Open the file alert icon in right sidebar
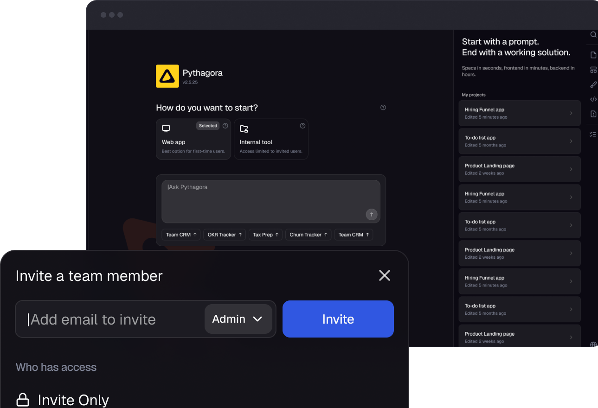598x408 pixels. pos(593,114)
